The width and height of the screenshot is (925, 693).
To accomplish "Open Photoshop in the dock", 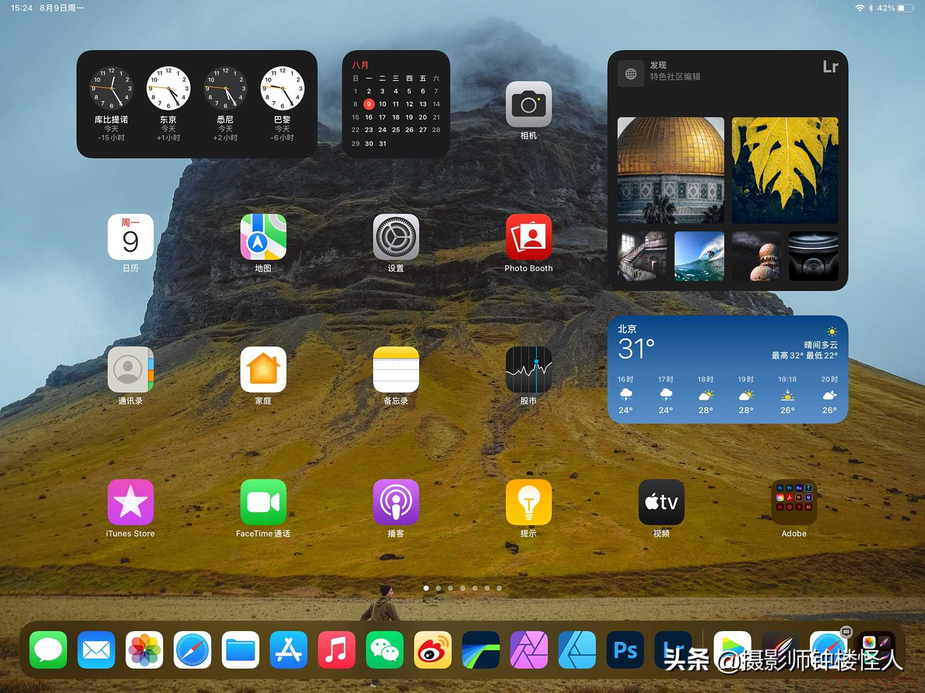I will pos(625,650).
